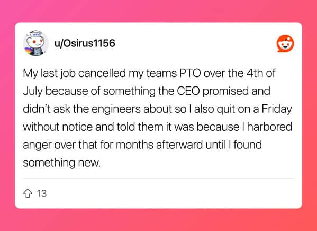Click the word "CEO" in the comment
Viewport: 317px width, 231px height.
point(188,91)
